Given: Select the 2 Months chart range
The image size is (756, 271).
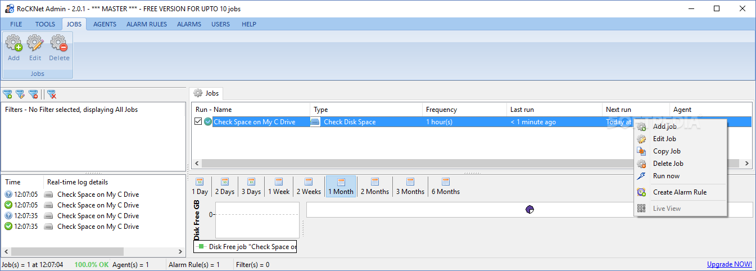Looking at the screenshot, I should (x=375, y=186).
